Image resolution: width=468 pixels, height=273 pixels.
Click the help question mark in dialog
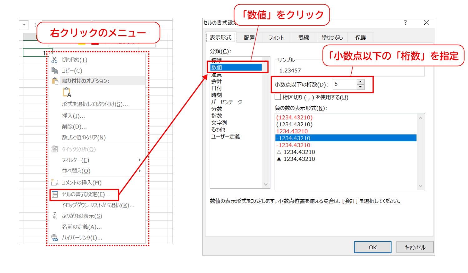[x=405, y=22]
